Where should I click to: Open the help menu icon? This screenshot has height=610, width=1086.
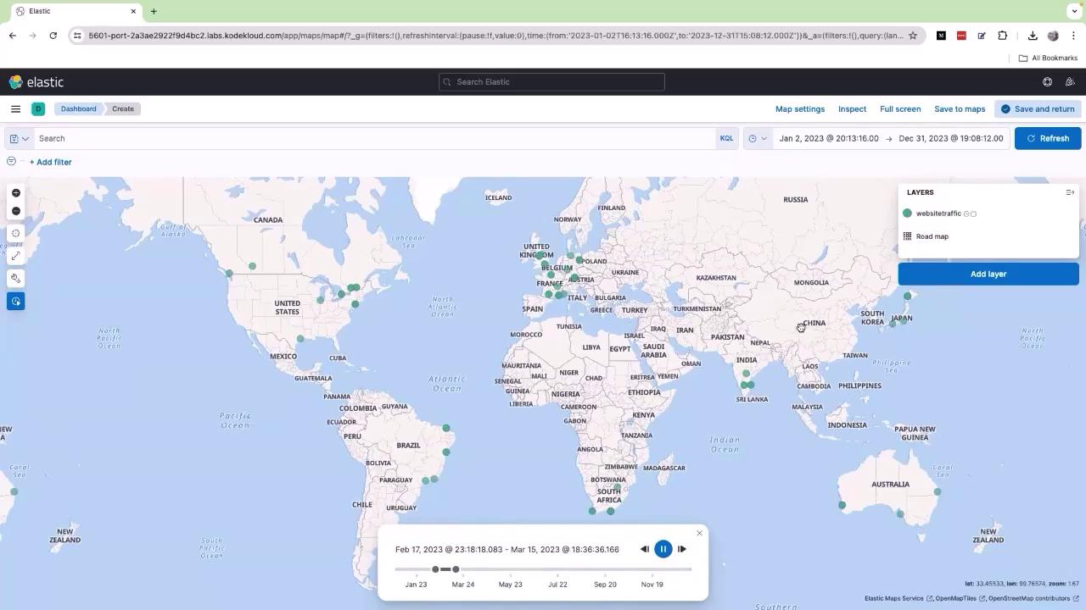1047,82
